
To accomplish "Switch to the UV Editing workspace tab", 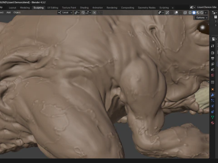I will point(53,8).
